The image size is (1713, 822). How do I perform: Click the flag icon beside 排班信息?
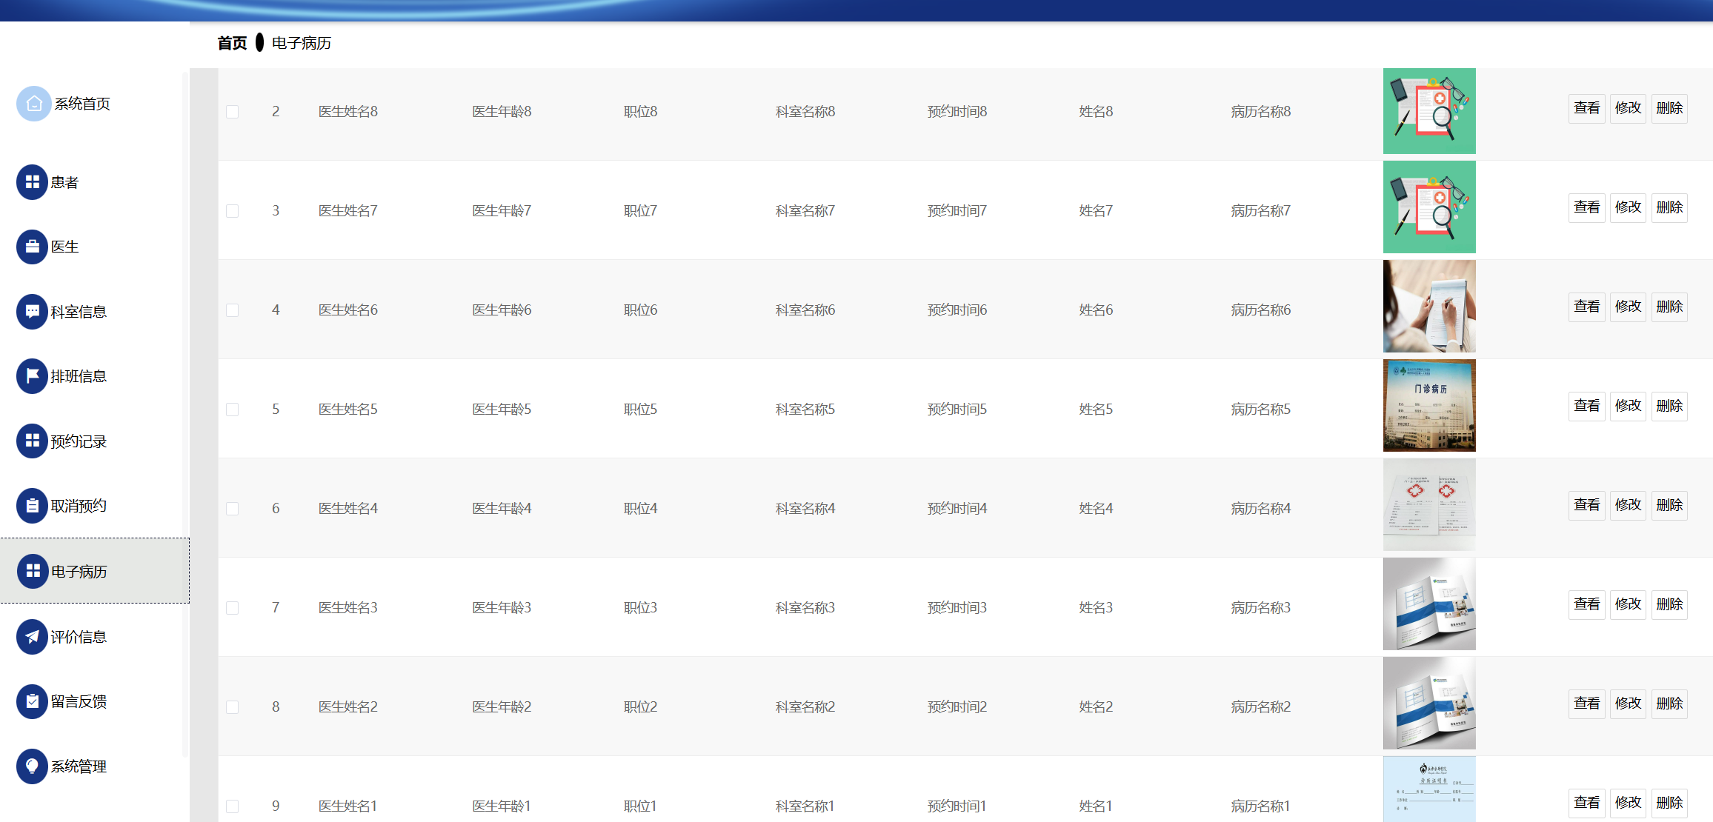32,376
